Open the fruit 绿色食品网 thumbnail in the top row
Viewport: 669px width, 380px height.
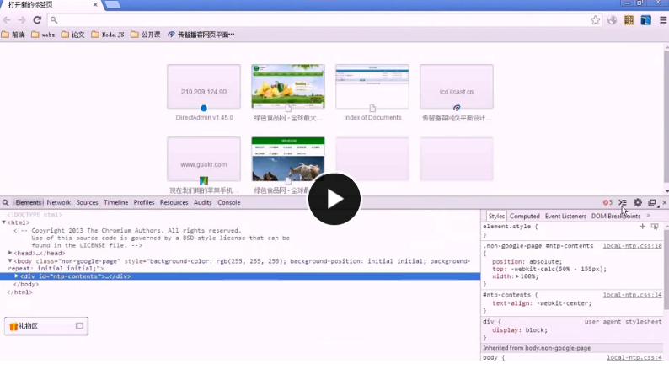[288, 87]
